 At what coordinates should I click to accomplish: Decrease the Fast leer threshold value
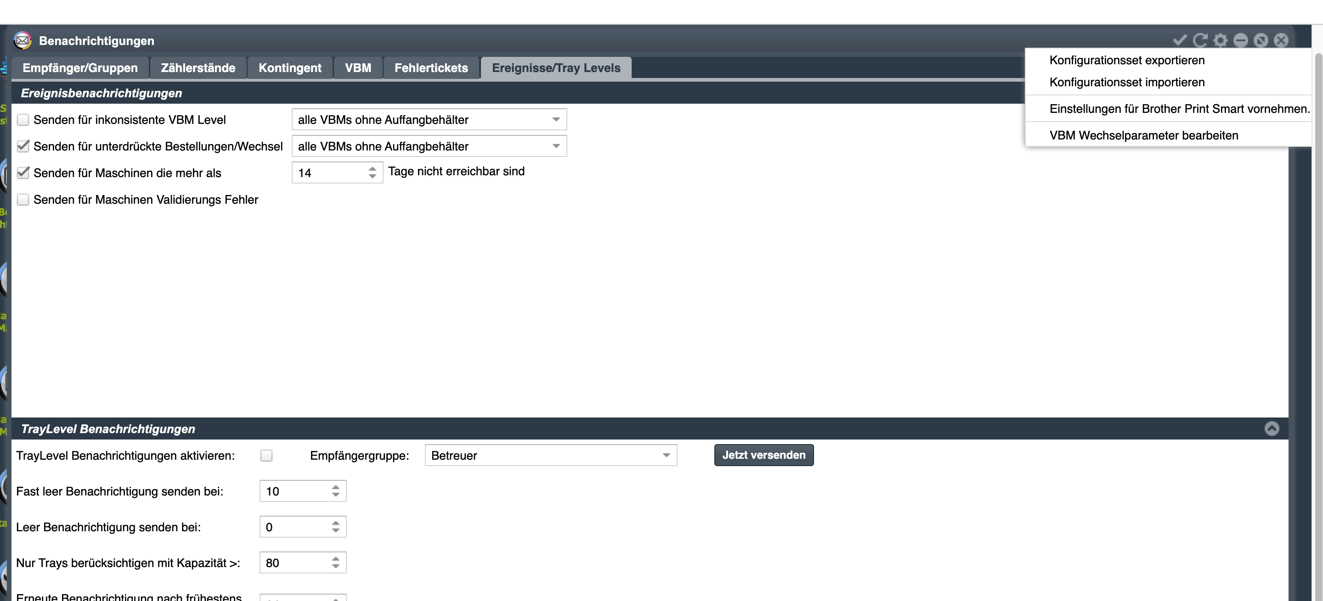335,495
